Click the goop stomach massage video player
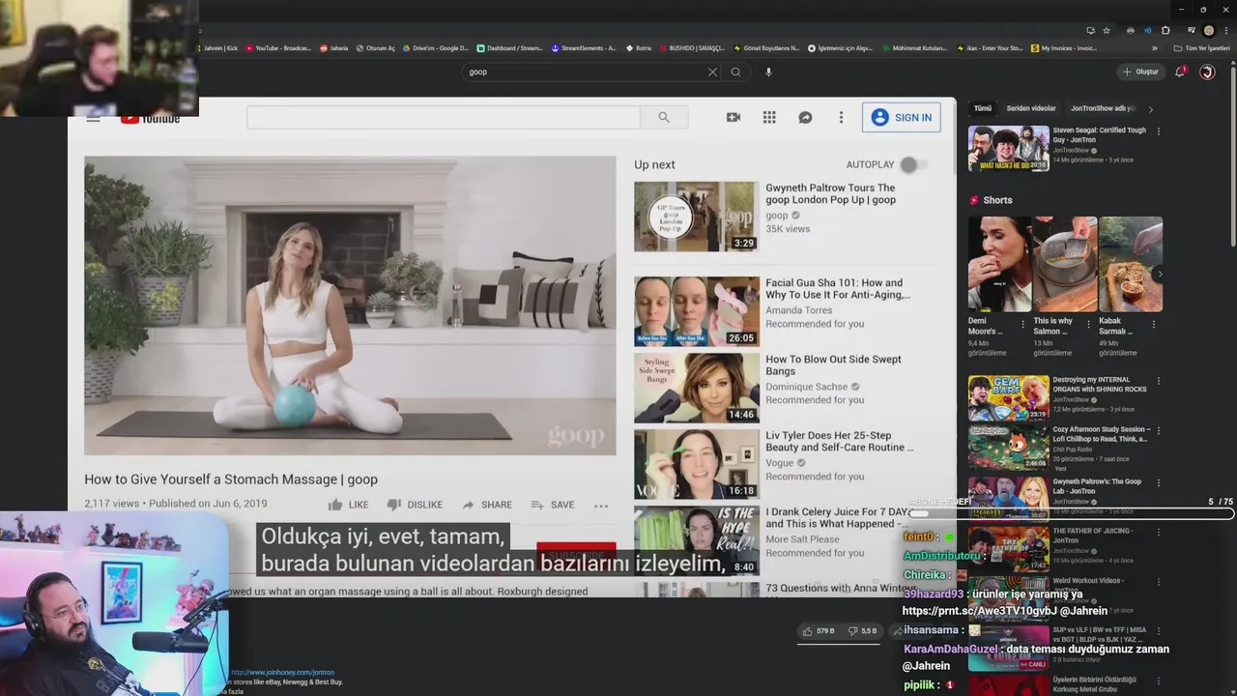Screen dimensions: 1237x696 (350, 305)
